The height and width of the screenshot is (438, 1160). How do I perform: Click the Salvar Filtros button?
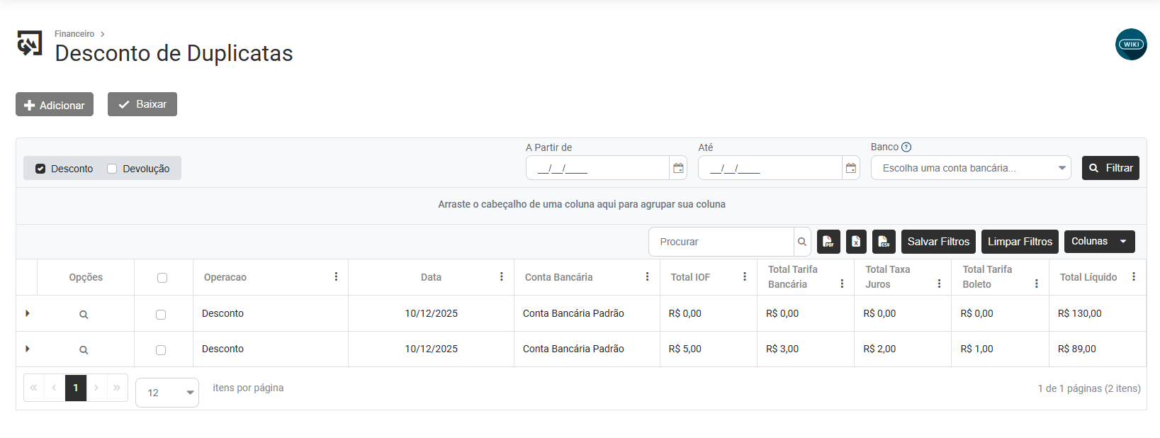coord(938,242)
